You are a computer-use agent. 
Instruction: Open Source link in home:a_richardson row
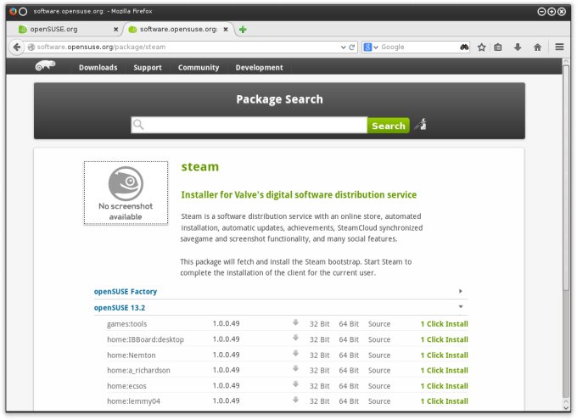coord(379,370)
